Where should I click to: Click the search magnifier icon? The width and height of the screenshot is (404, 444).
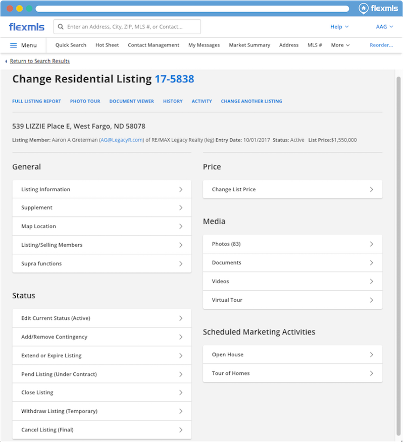point(61,27)
